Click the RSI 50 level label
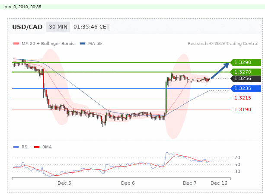265x196 pixels. (x=237, y=164)
